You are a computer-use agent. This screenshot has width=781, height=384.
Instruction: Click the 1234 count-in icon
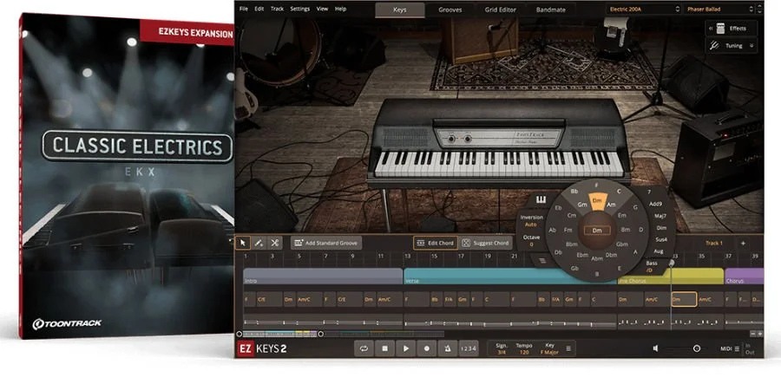468,348
